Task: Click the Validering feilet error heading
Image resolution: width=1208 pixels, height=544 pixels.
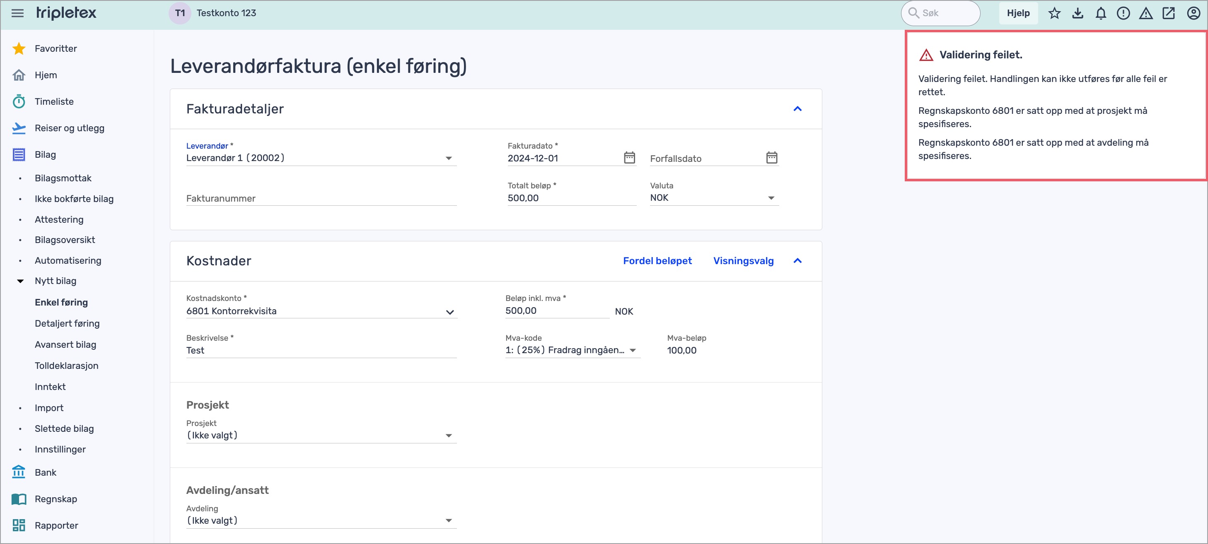Action: pos(981,55)
